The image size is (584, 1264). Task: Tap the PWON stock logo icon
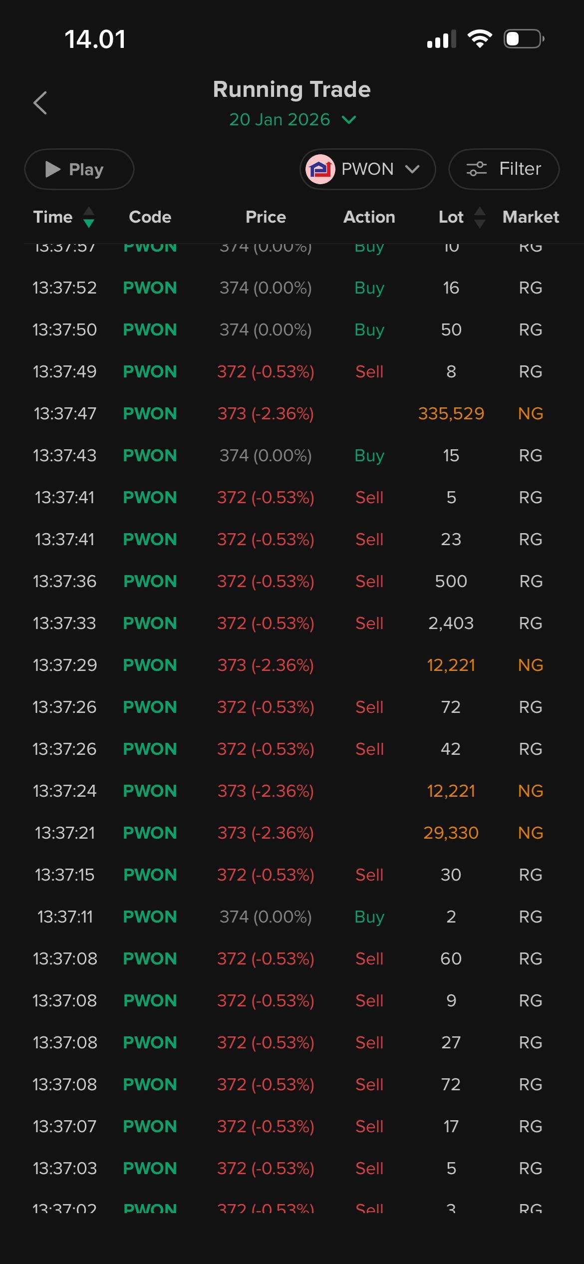coord(320,169)
